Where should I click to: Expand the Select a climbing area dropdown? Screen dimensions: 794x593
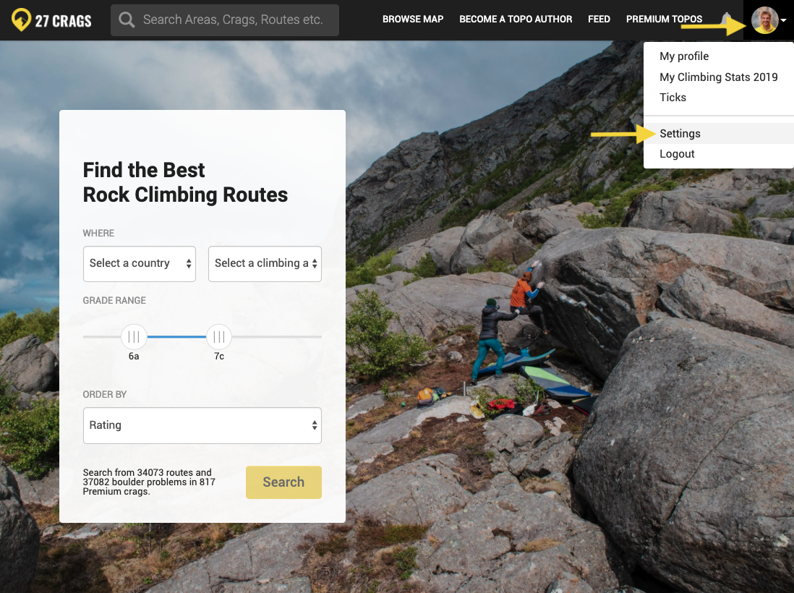265,264
